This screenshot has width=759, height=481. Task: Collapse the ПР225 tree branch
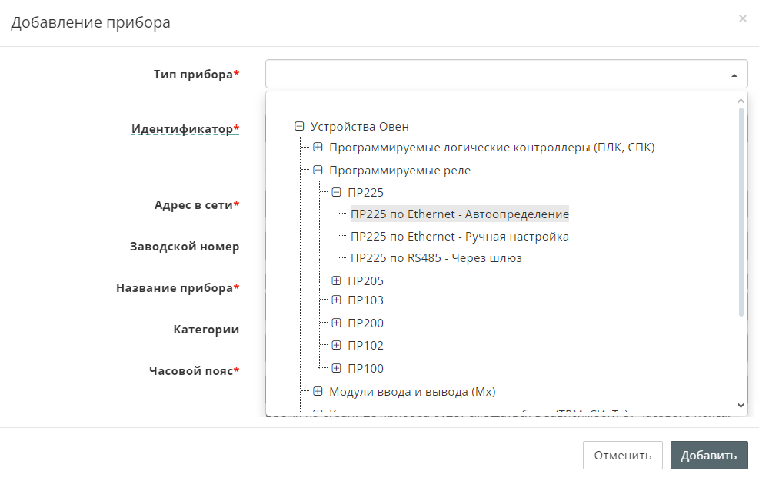pyautogui.click(x=336, y=192)
